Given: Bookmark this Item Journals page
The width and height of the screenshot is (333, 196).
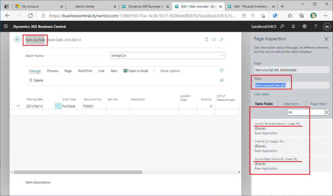Looking at the screenshot, I should [206, 39].
